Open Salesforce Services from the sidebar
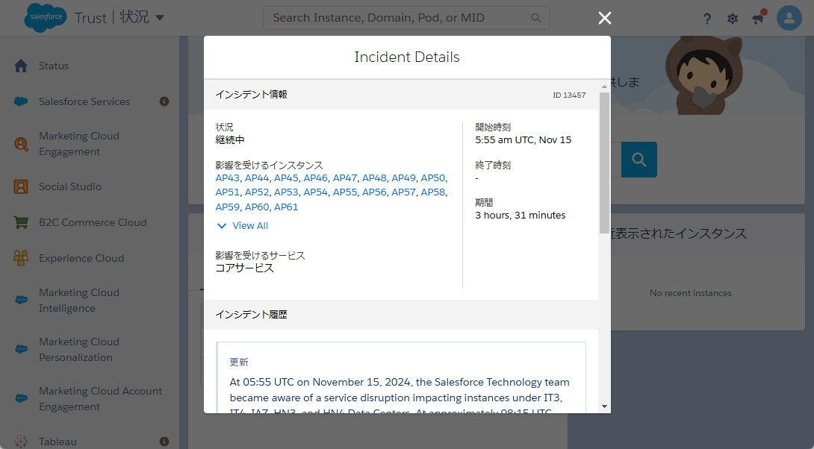 [x=21, y=101]
